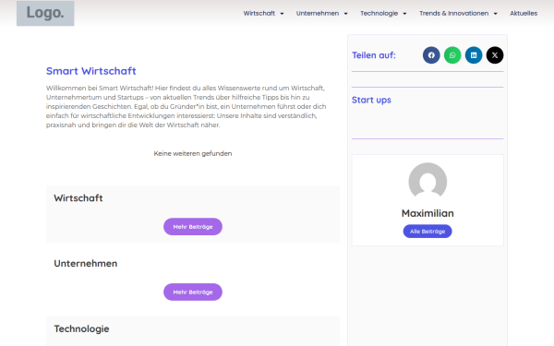The width and height of the screenshot is (554, 346).
Task: Expand Trends & Innovationen dropdown arrow
Action: click(495, 14)
